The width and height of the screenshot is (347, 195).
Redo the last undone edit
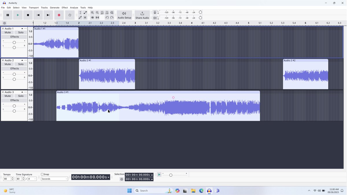[x=112, y=18]
